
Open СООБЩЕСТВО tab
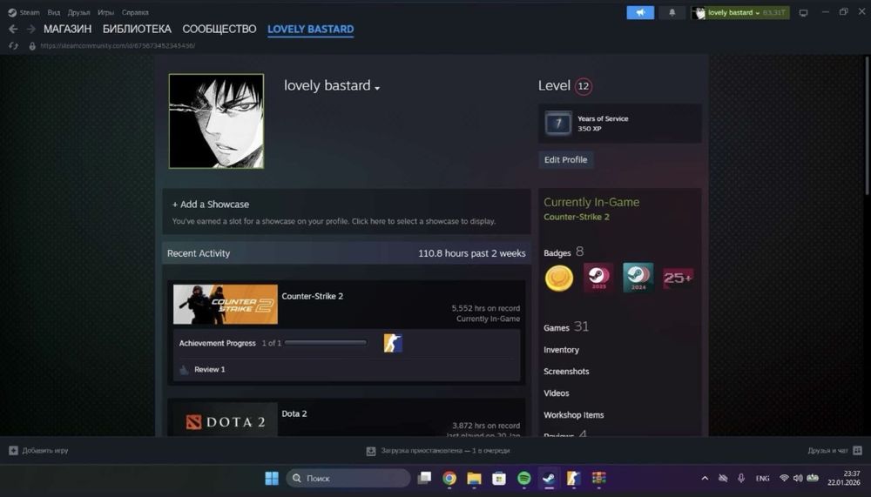[219, 29]
